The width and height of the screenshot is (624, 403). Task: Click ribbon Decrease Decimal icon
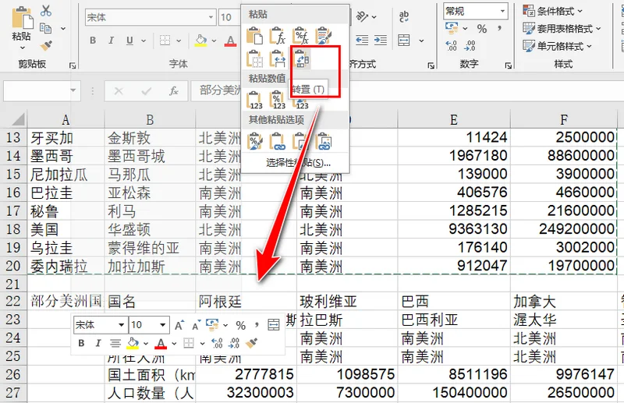point(470,46)
